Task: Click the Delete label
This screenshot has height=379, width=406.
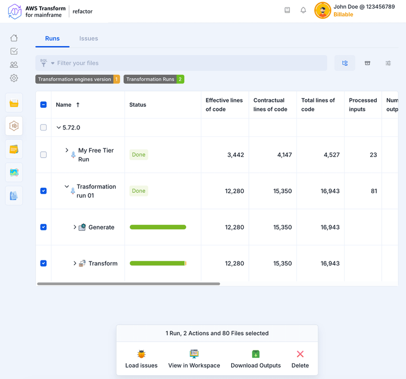Action: point(300,365)
